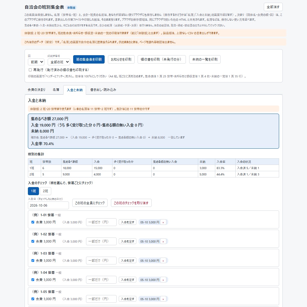Click the 入金済 1／未納 3 status cell

[x=257, y=174]
